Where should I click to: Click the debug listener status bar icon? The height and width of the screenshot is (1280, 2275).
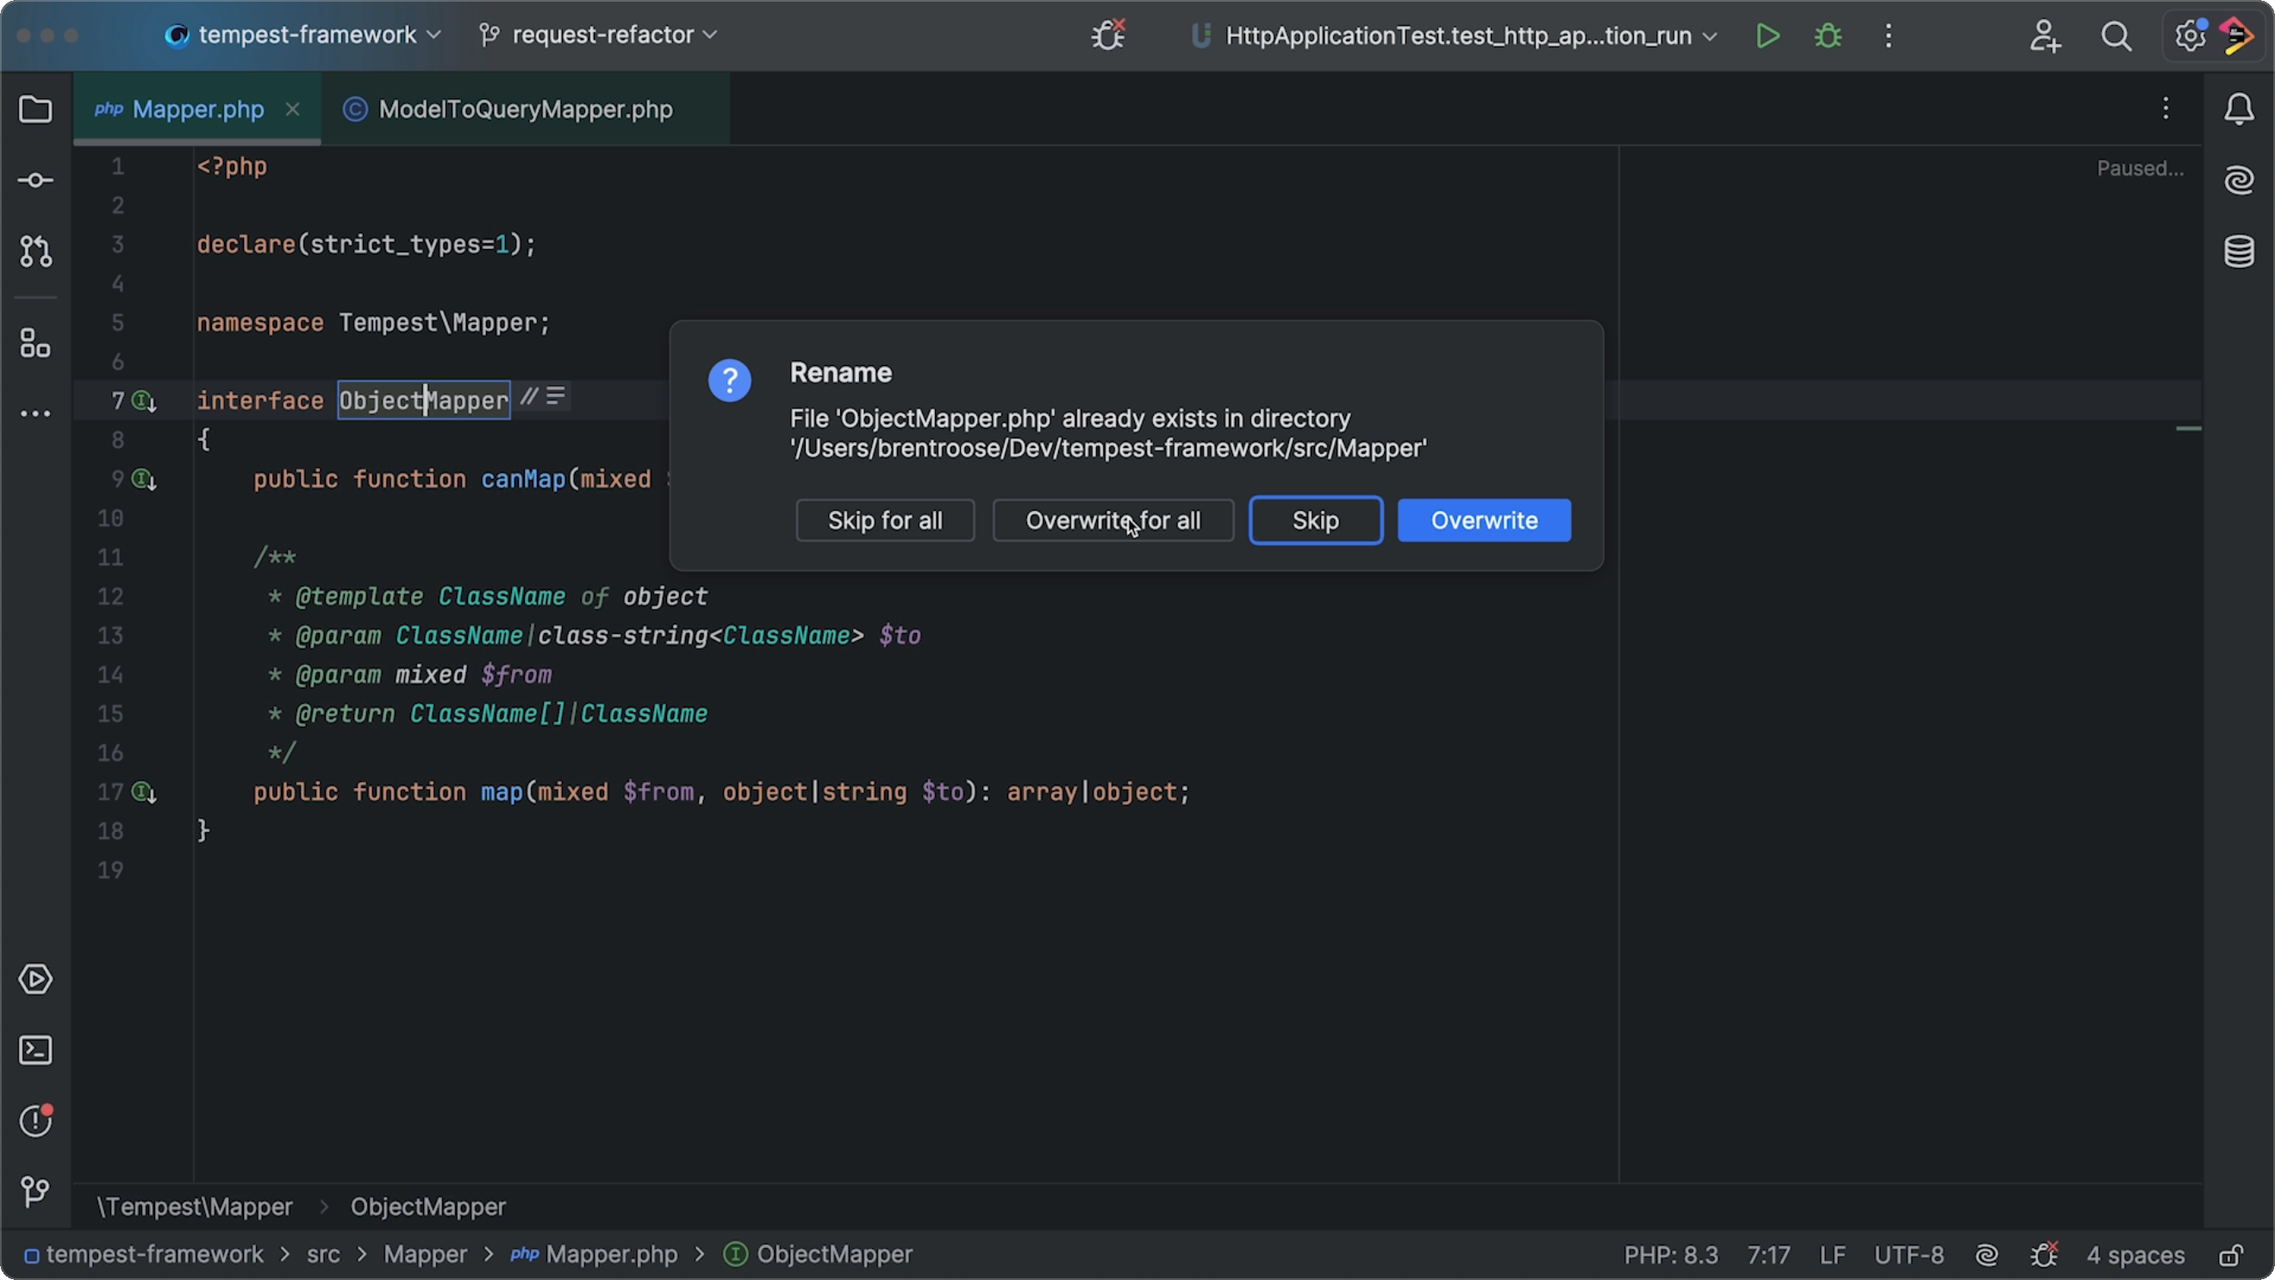pos(2043,1254)
